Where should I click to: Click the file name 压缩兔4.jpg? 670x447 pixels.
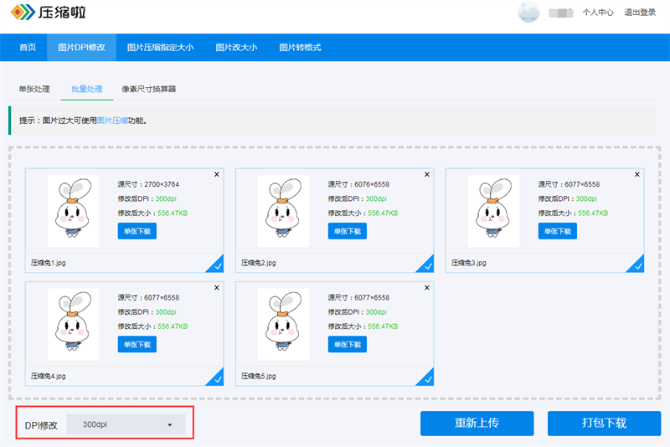pyautogui.click(x=49, y=376)
